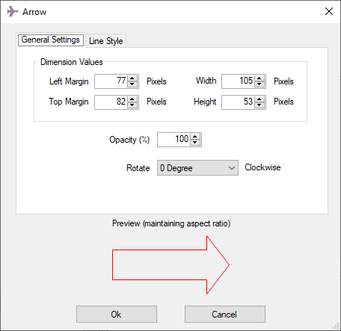Click the airplane icon in title bar
The height and width of the screenshot is (331, 341).
point(13,11)
